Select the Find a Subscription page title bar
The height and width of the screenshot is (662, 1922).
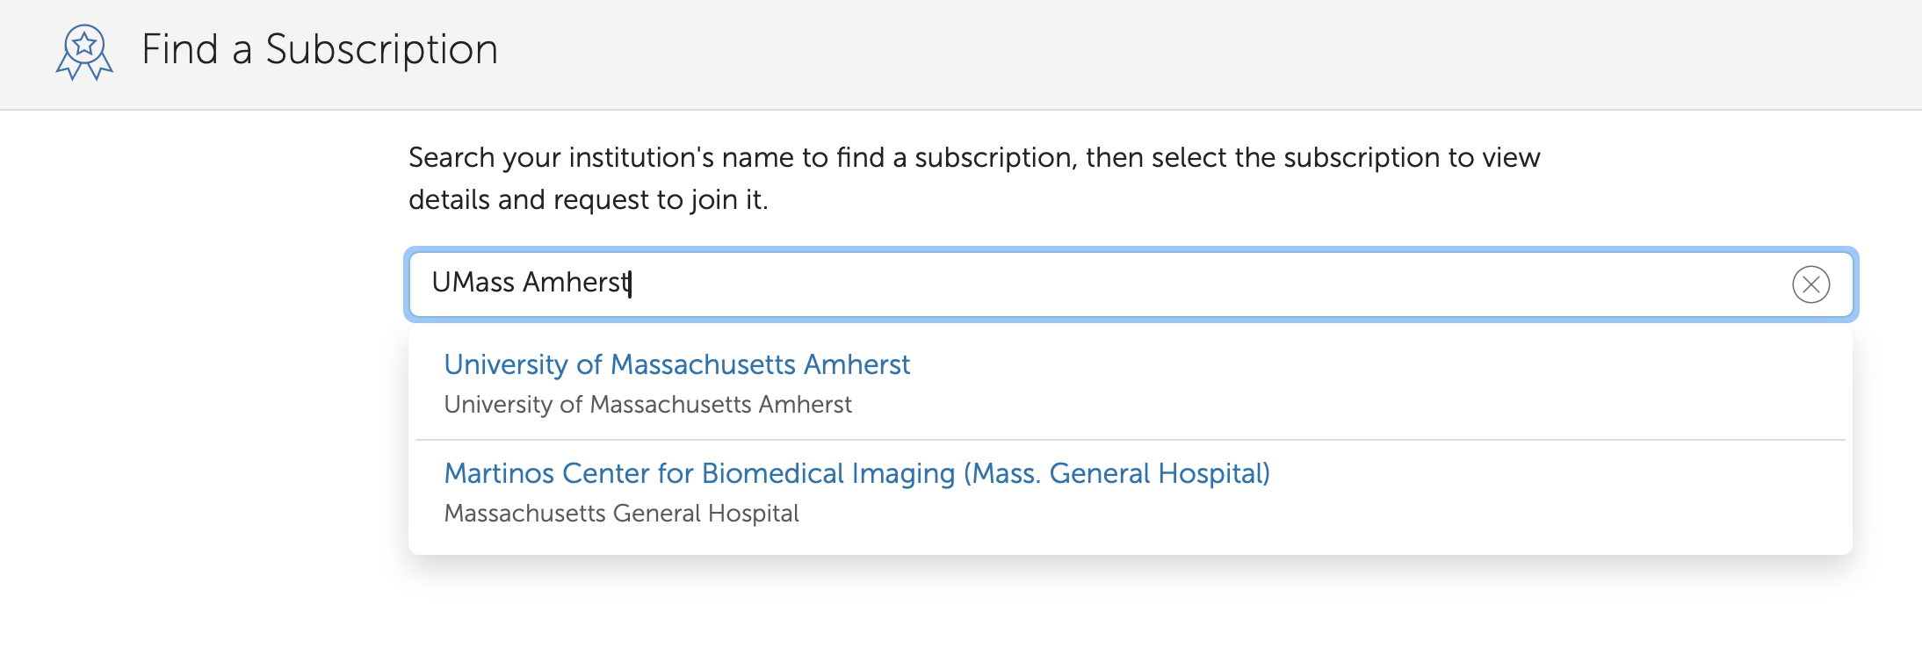pyautogui.click(x=319, y=50)
